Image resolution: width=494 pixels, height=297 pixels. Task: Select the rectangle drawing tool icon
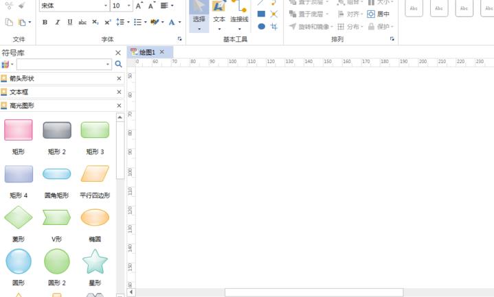click(x=261, y=14)
